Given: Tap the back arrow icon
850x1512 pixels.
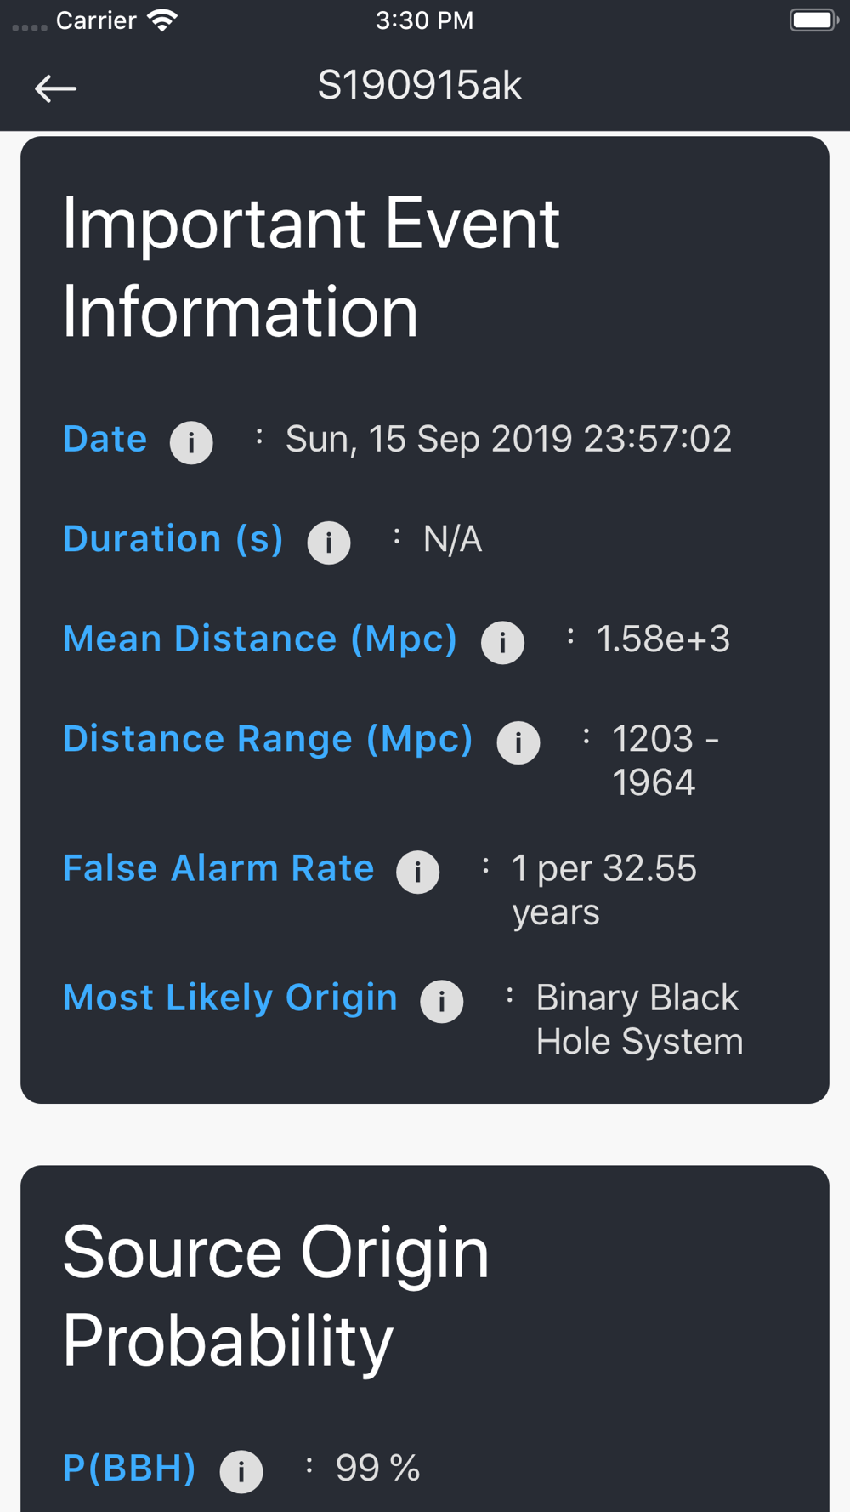Looking at the screenshot, I should click(x=55, y=88).
